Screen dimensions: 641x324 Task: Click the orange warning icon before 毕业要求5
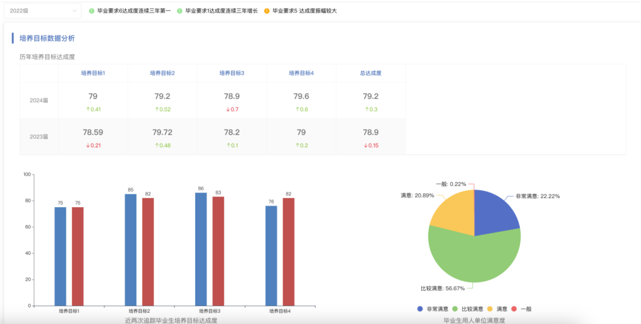[266, 11]
